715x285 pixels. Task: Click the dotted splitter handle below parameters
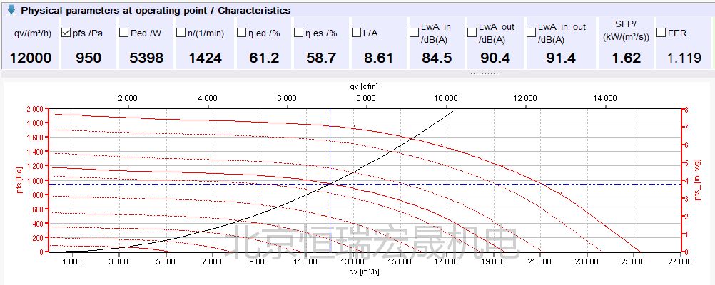(485, 73)
